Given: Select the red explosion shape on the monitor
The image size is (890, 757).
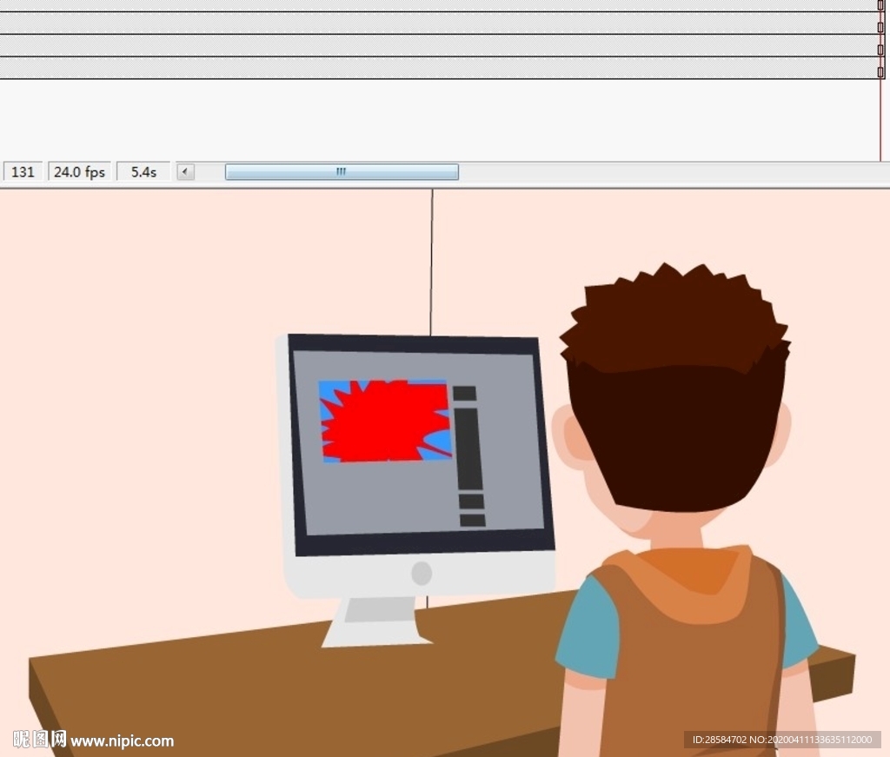Looking at the screenshot, I should pyautogui.click(x=382, y=422).
